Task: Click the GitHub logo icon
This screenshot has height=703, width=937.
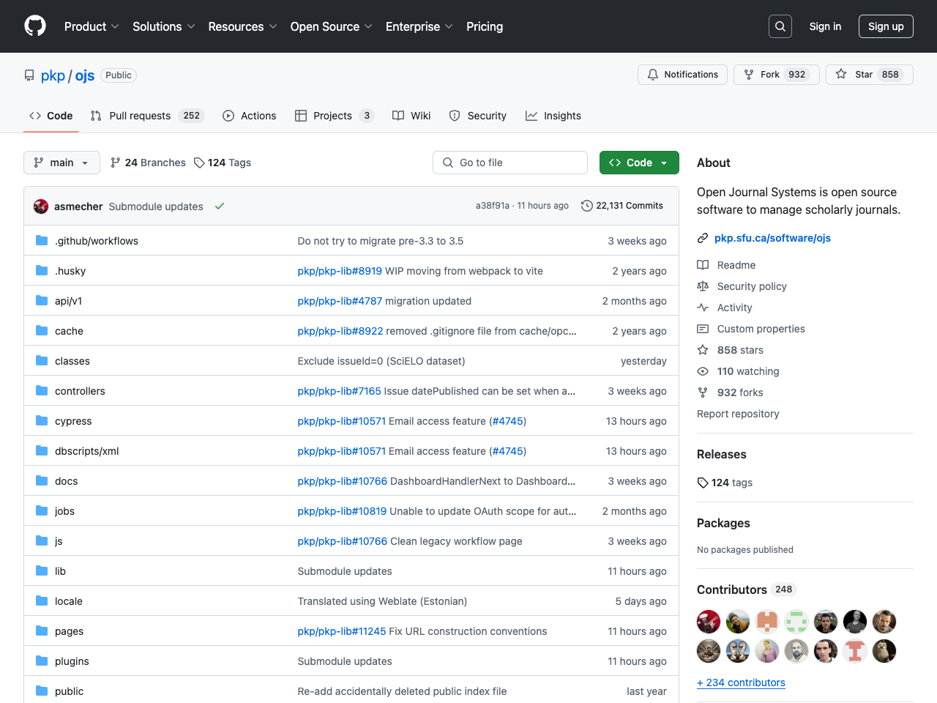Action: (x=35, y=26)
